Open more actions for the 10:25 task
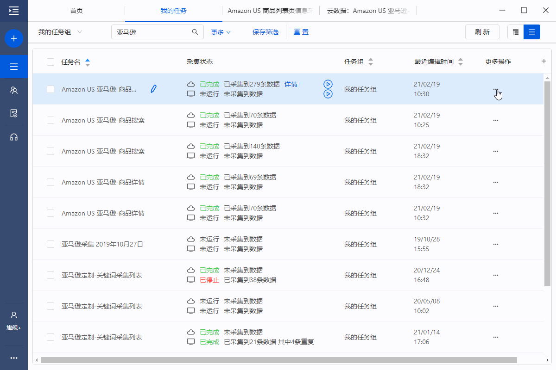556x370 pixels. coord(496,120)
